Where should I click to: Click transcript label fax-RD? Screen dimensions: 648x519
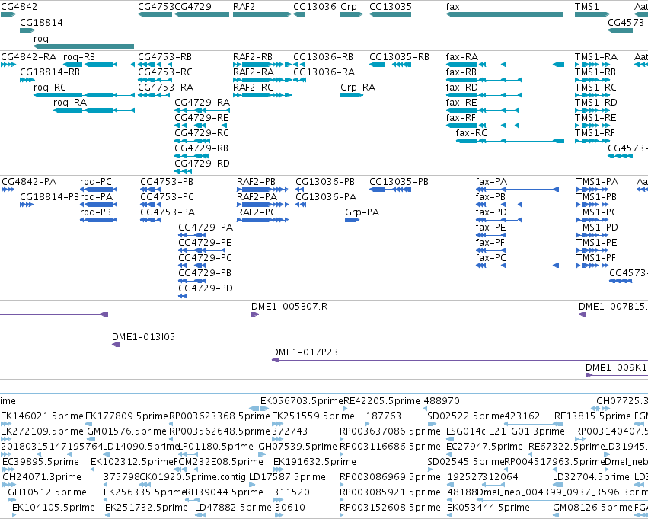click(461, 88)
